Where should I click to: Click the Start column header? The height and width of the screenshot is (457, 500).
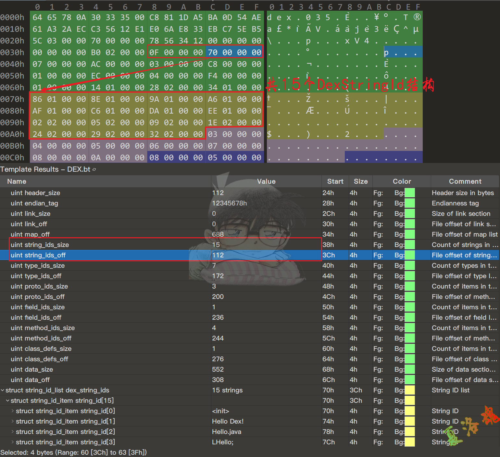[335, 181]
